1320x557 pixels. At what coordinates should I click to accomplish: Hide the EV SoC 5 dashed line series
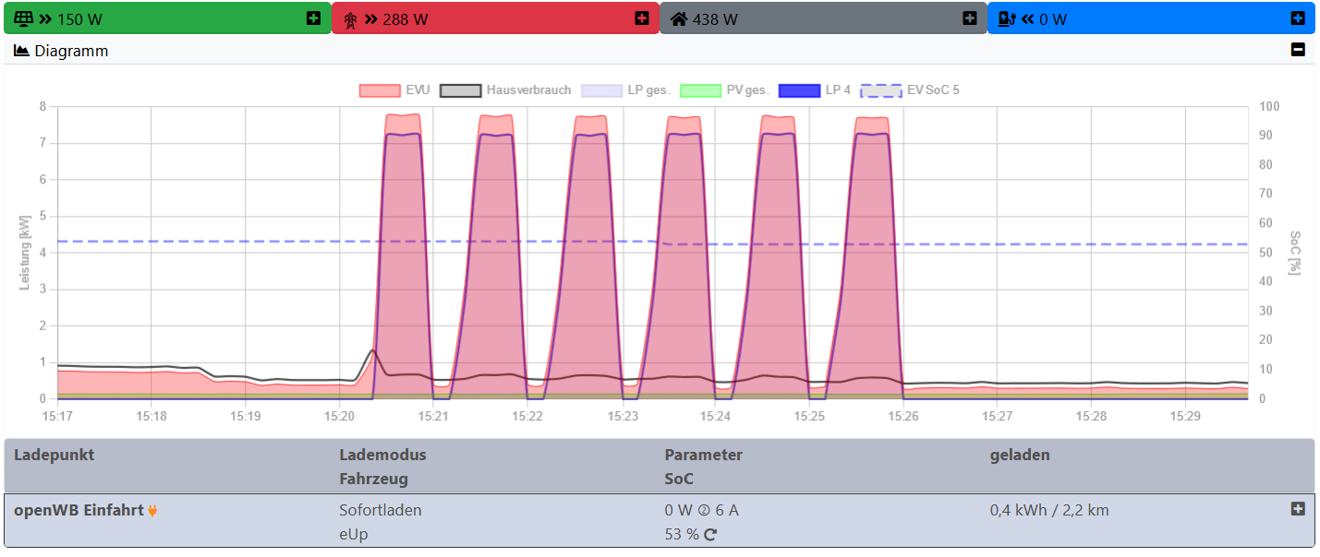[881, 90]
